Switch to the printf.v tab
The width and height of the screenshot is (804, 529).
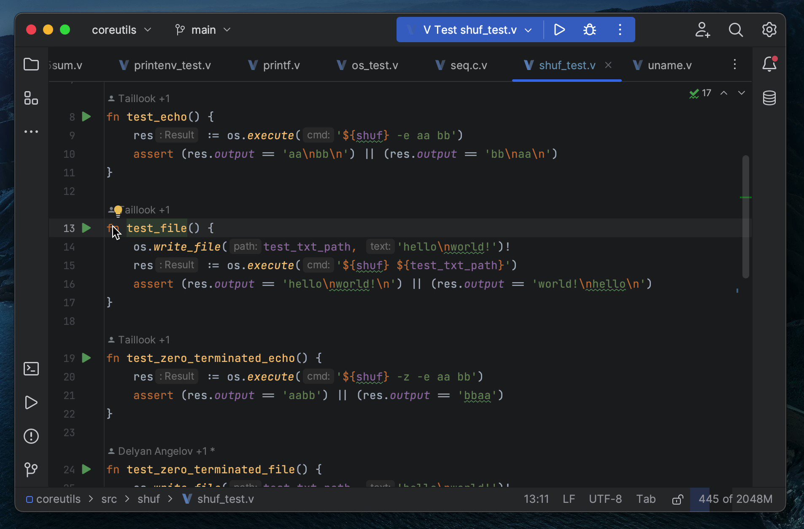pyautogui.click(x=281, y=65)
